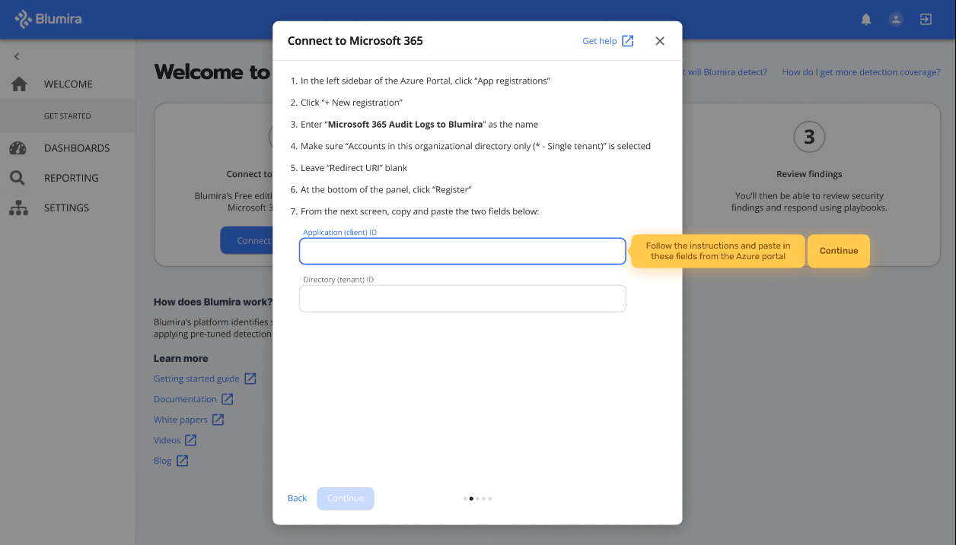956x545 pixels.
Task: Click the yellow Continue tooltip button
Action: coord(839,251)
